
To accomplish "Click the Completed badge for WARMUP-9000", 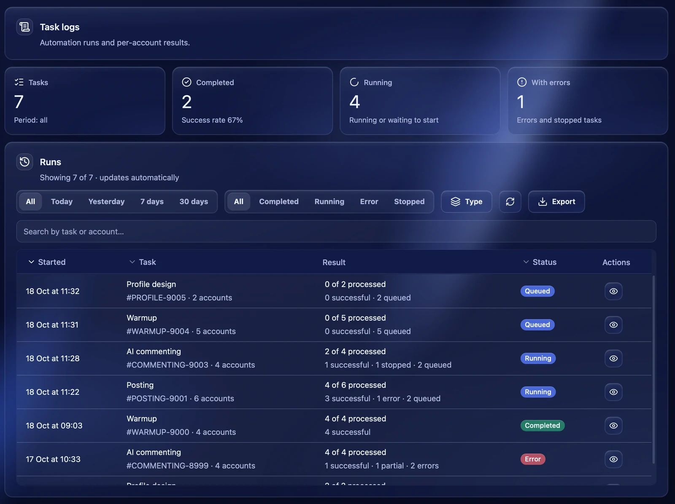I will (542, 426).
